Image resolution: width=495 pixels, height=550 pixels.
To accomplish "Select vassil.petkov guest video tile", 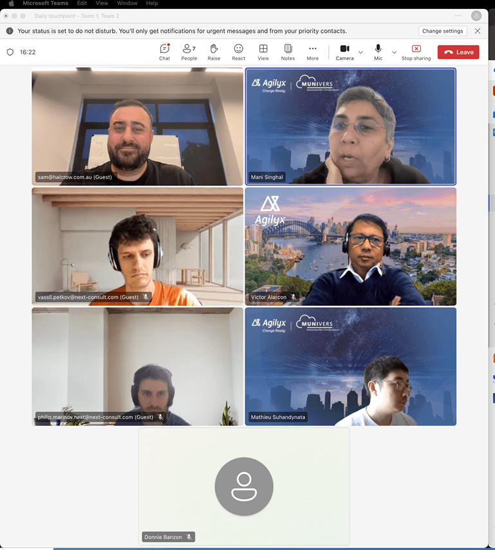I will pos(137,247).
